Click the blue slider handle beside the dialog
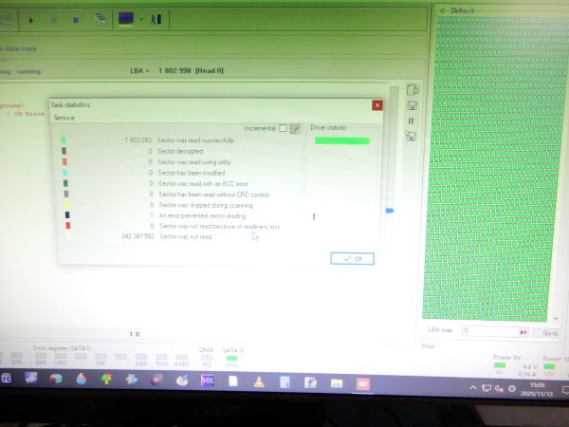Viewport: 569px width, 427px height. 389,211
